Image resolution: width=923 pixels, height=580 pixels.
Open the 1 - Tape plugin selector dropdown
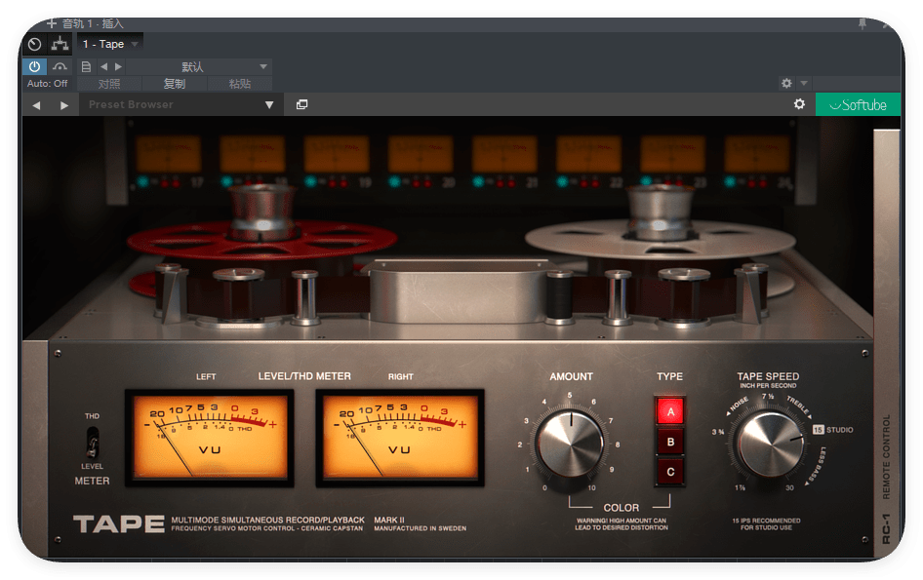click(x=110, y=44)
